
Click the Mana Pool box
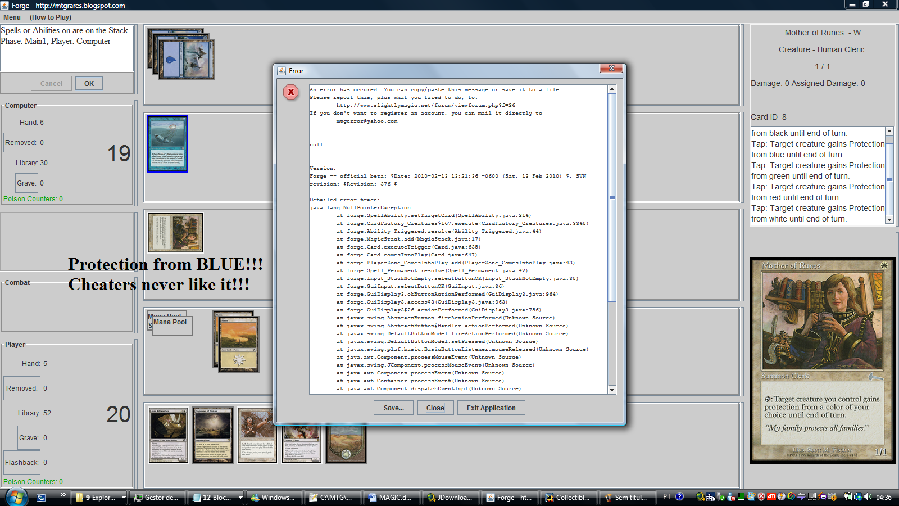172,326
